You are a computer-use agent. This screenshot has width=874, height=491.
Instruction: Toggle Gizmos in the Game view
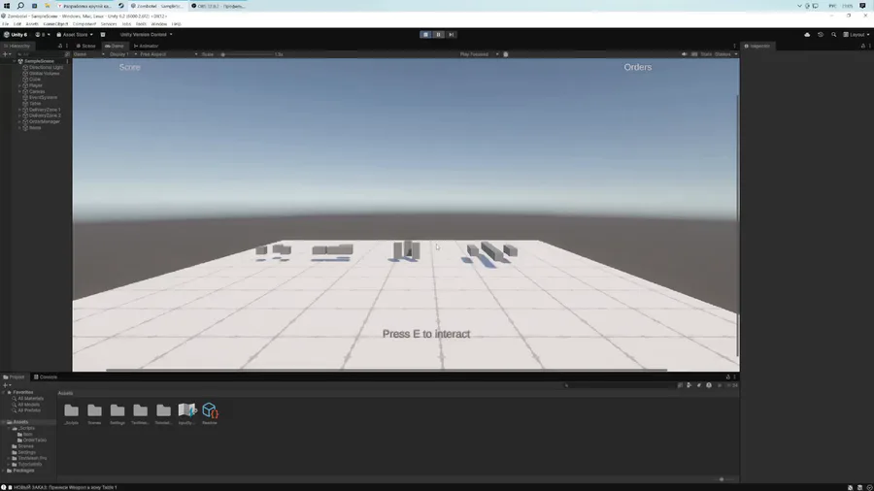point(723,54)
